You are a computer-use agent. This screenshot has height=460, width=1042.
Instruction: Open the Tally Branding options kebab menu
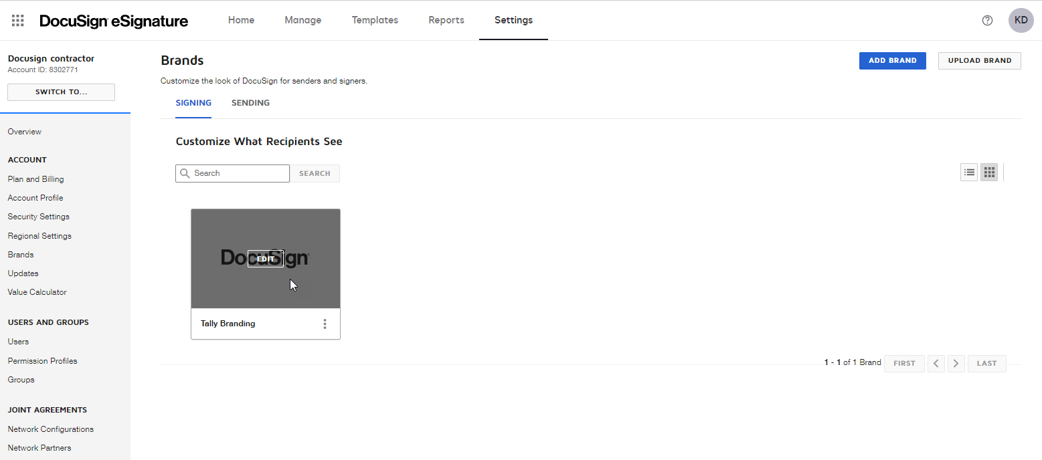tap(325, 323)
